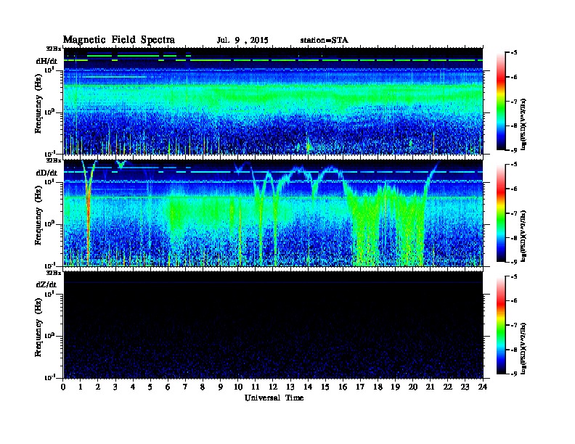Click the dZ/dt colorbar's log PSD unit label
575x444 pixels.
523,348
